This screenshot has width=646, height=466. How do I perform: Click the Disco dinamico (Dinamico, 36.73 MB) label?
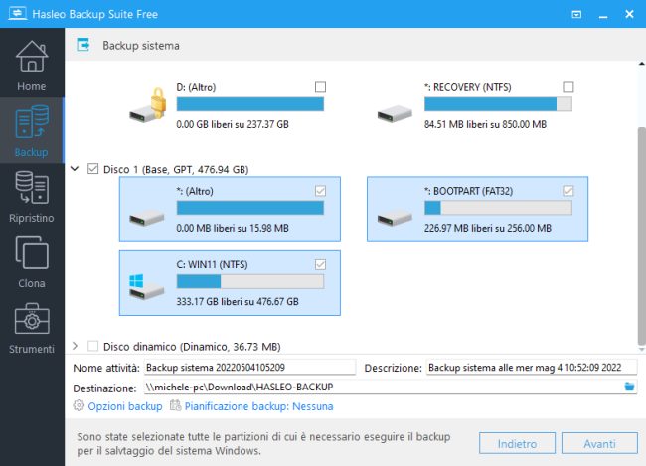point(192,347)
